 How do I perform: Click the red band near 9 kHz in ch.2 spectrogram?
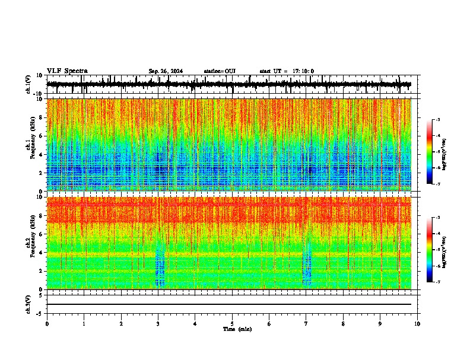(228, 205)
